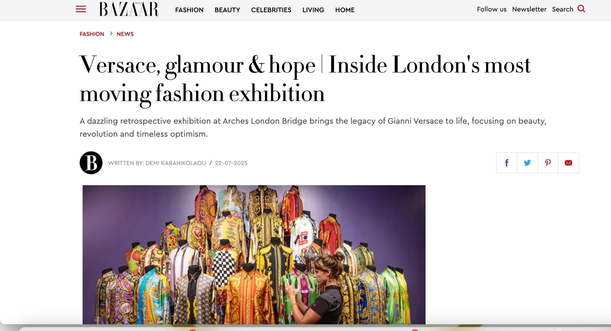Open the Living section
Viewport: 611px width, 331px height.
click(x=313, y=10)
